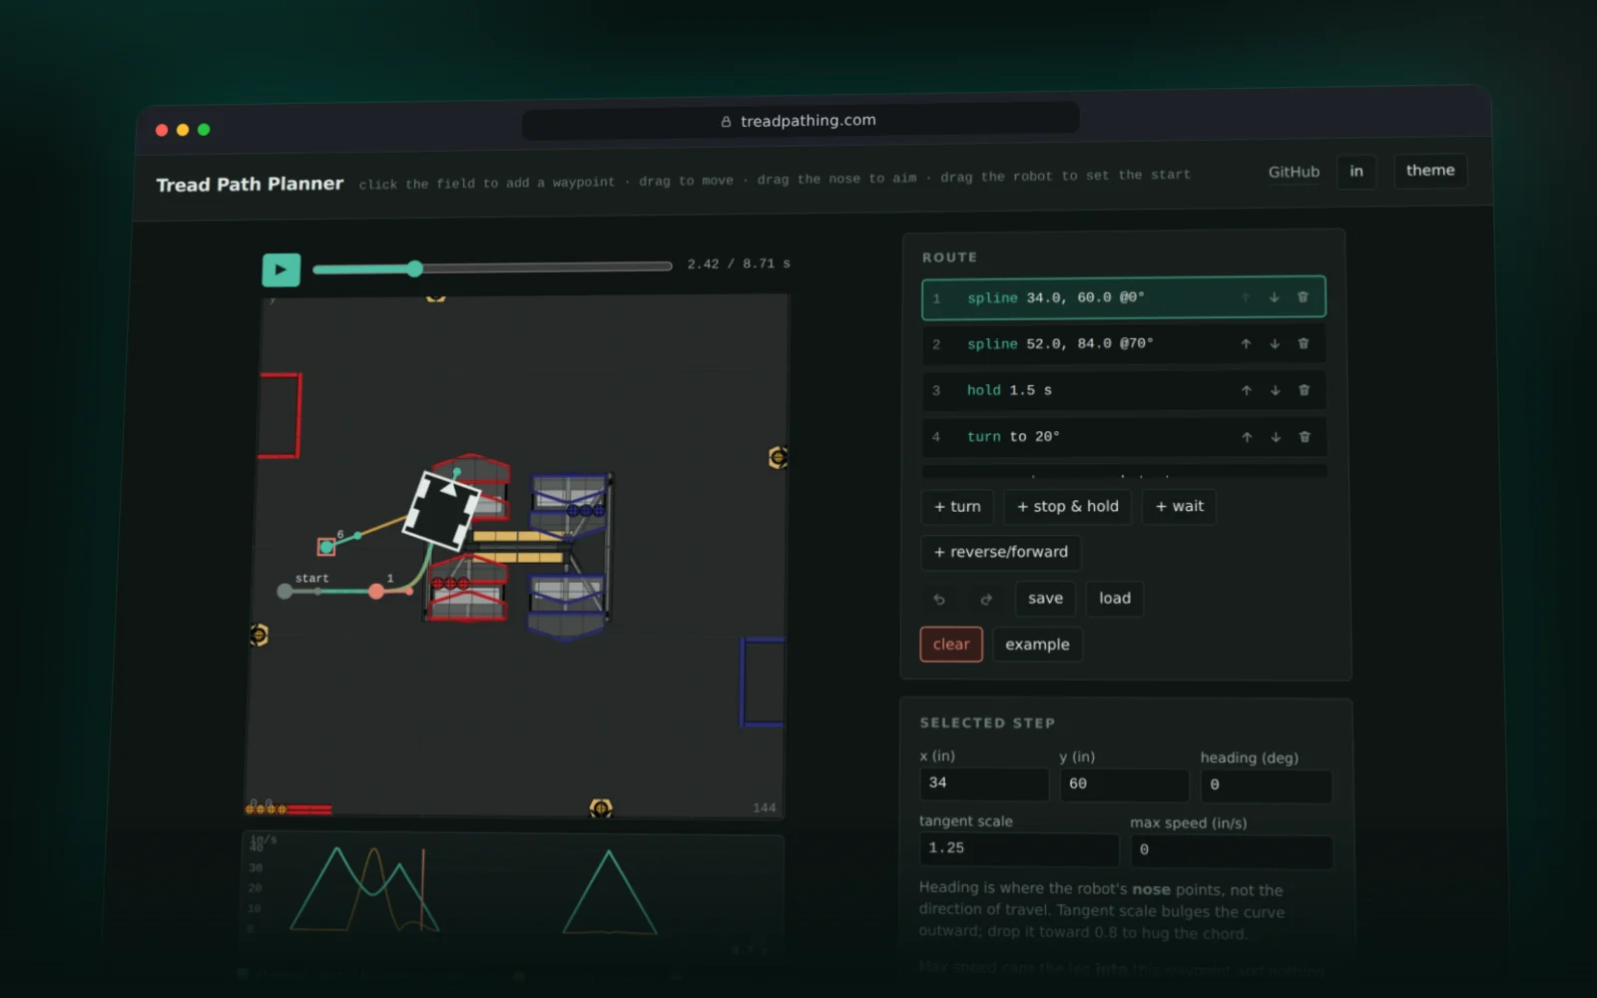Add a turn step
The width and height of the screenshot is (1597, 998).
(957, 506)
